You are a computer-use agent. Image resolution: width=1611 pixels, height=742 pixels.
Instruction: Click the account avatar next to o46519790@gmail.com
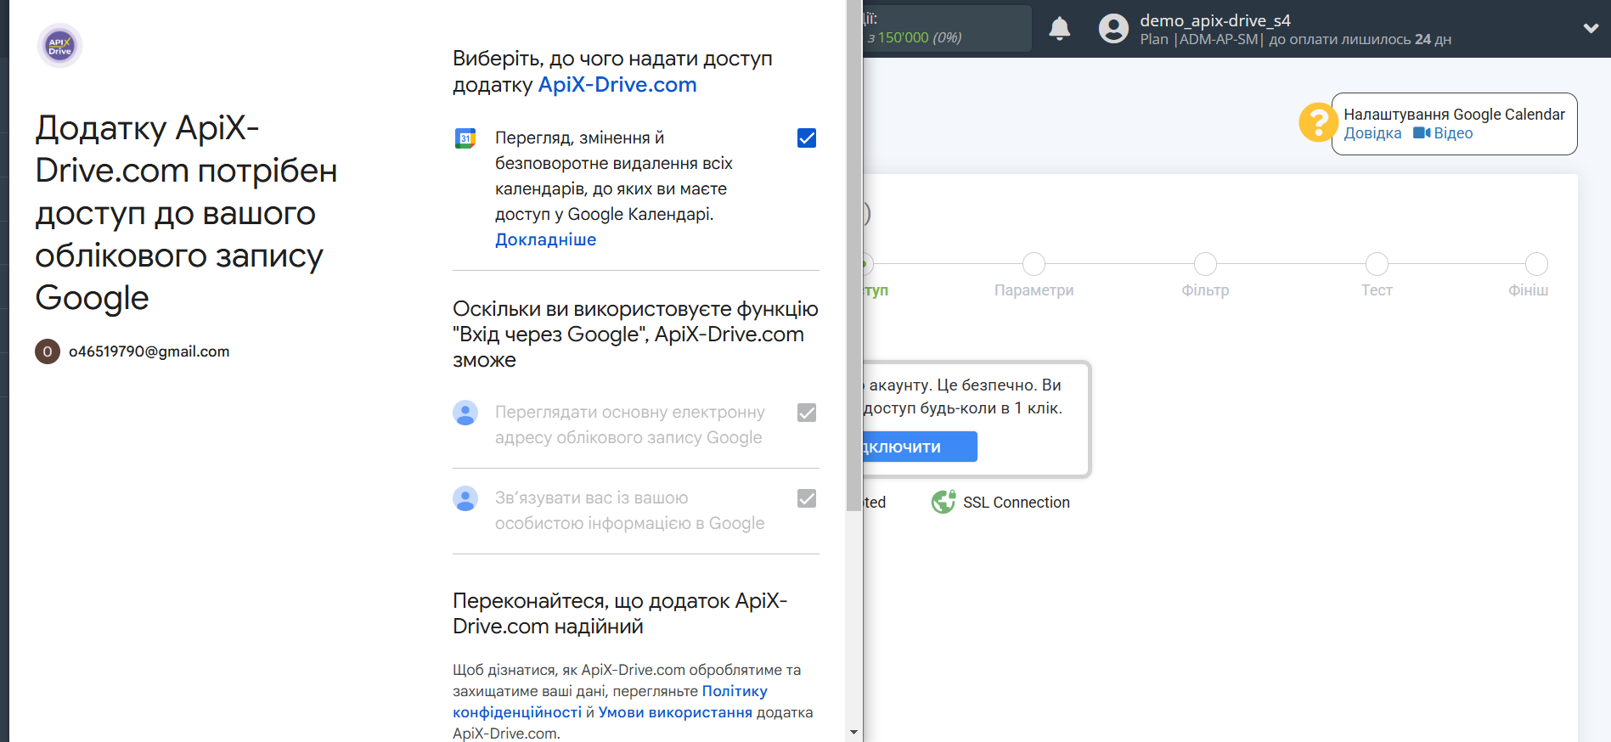(48, 351)
